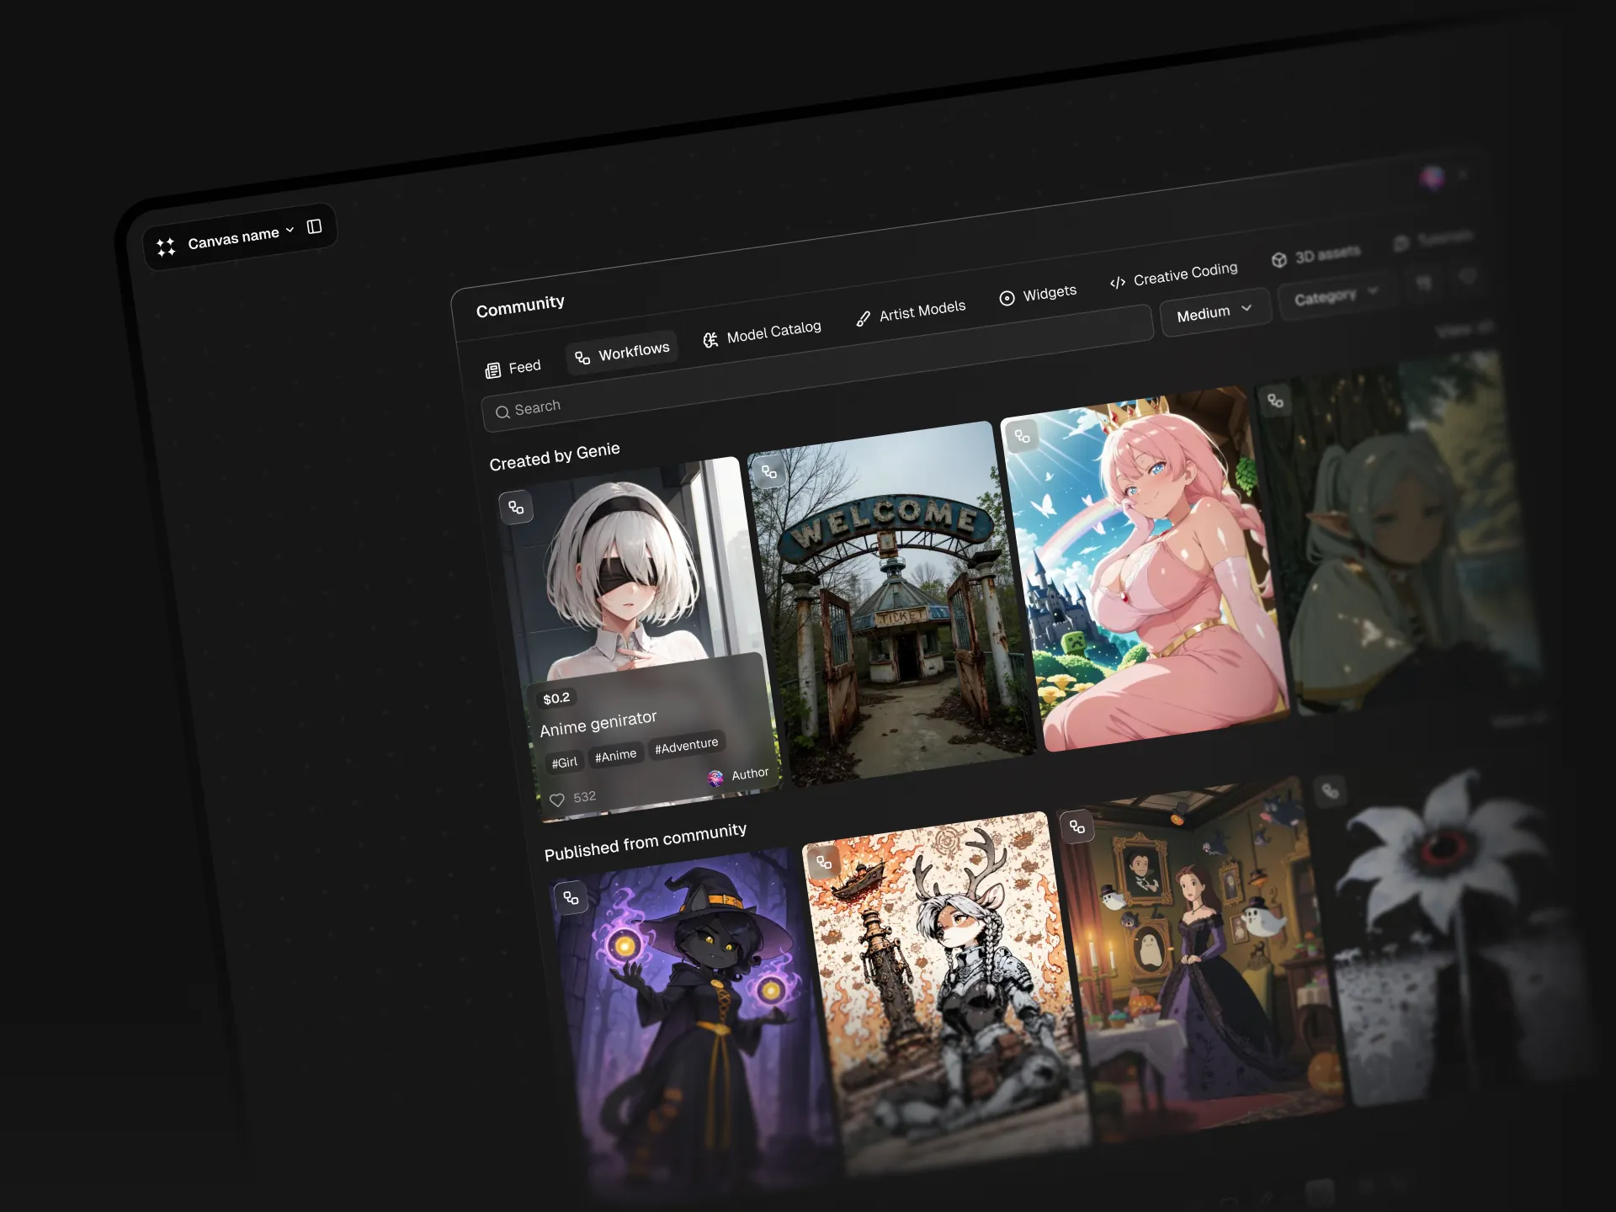1616x1212 pixels.
Task: Click workflow badge on deer knight card
Action: click(x=824, y=862)
